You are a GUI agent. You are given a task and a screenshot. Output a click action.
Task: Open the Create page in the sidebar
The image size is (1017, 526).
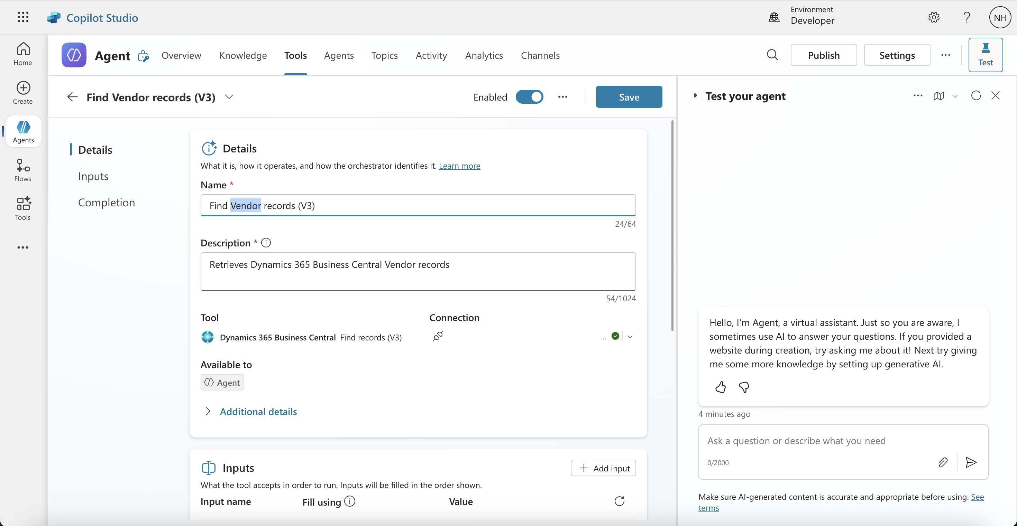23,93
